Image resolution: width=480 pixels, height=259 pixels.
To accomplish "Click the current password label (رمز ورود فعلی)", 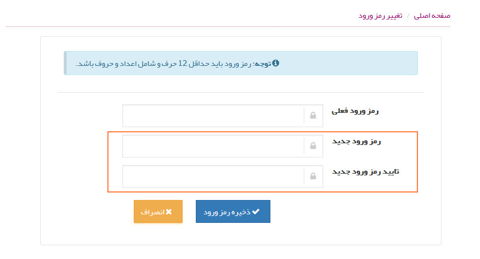I will pos(355,111).
